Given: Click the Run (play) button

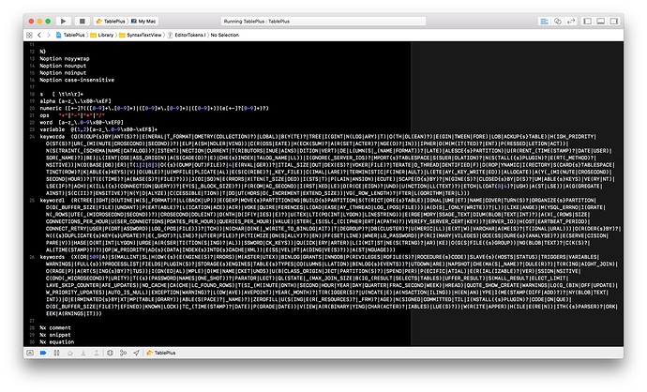Looking at the screenshot, I should [x=63, y=21].
